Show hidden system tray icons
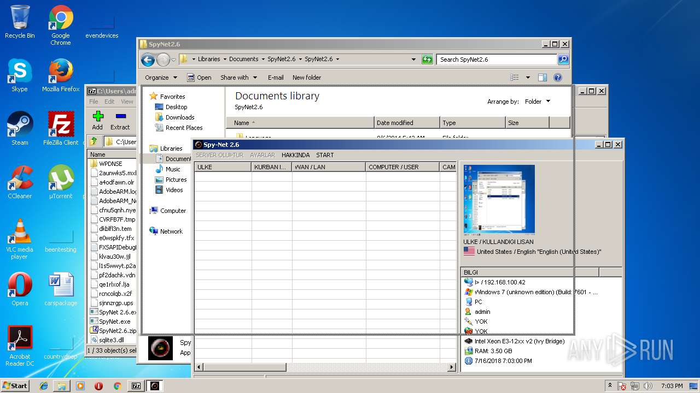Screen dimensions: 700x393 [610, 386]
